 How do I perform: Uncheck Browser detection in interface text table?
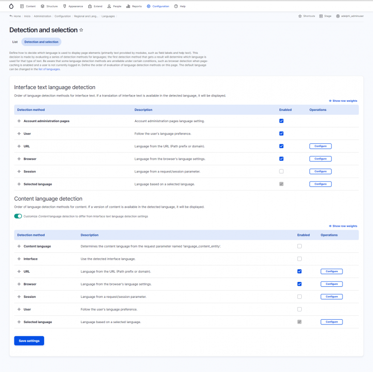(281, 158)
